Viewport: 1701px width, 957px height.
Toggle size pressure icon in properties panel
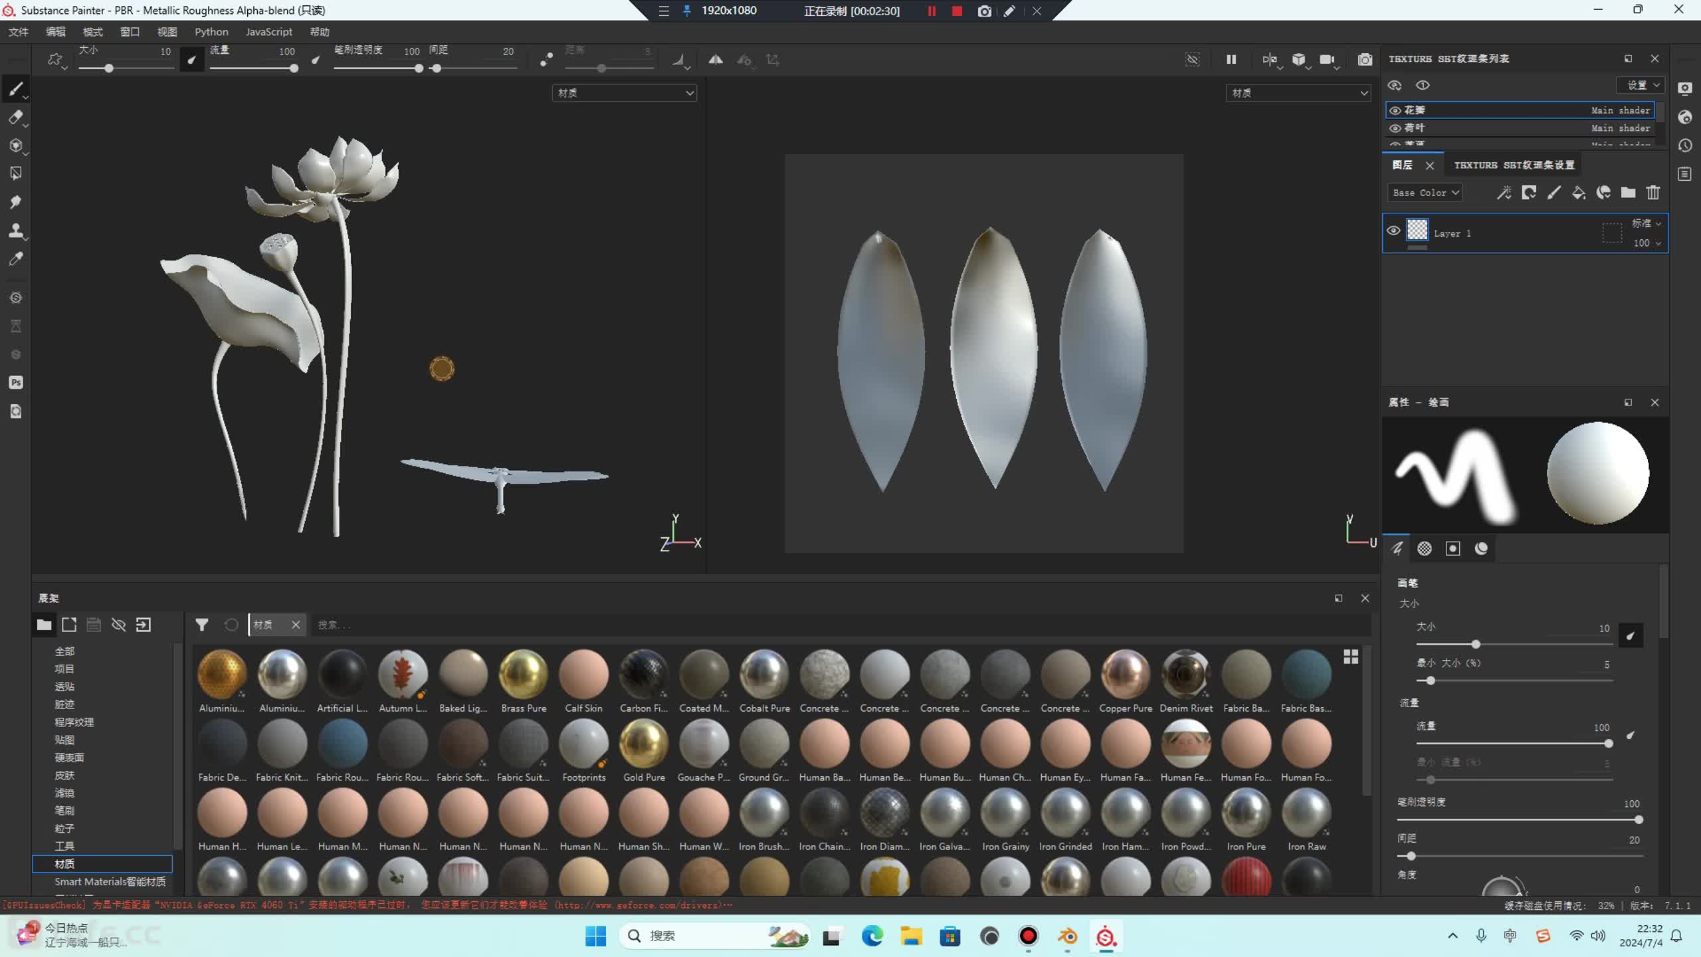pos(1631,636)
